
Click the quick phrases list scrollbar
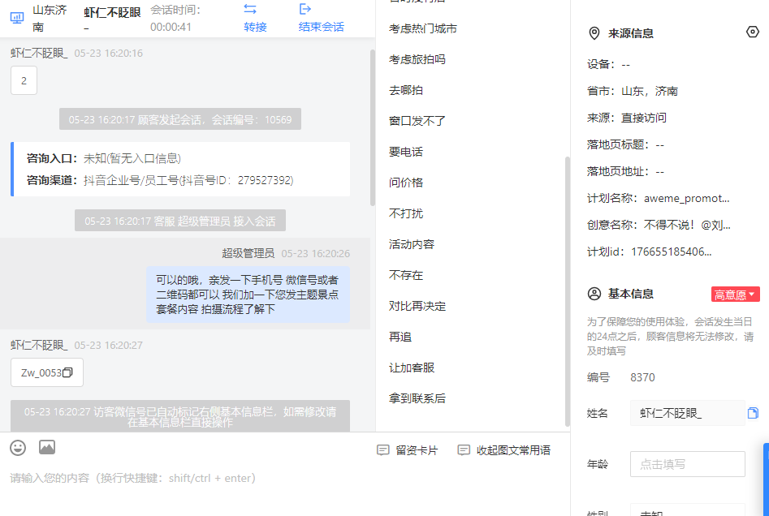point(568,291)
